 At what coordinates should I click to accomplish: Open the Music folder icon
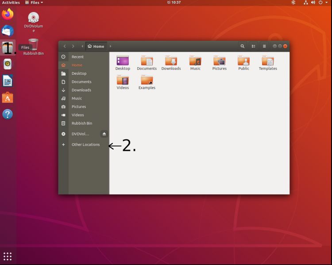click(195, 61)
